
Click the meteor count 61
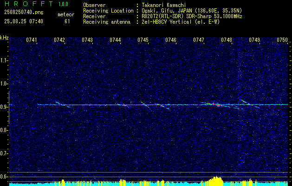(x=67, y=21)
